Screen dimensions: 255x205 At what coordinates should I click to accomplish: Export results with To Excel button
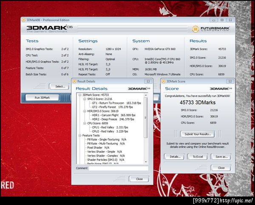tap(198, 157)
